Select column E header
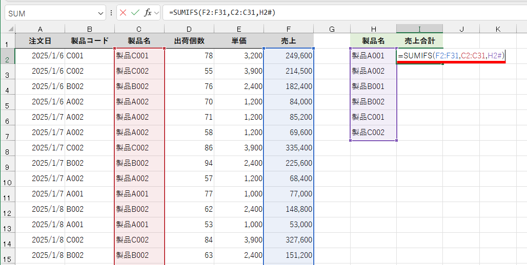 [238, 29]
